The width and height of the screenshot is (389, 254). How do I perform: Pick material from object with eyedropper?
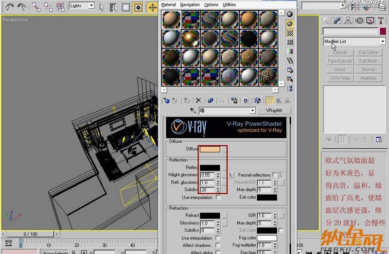pos(193,111)
